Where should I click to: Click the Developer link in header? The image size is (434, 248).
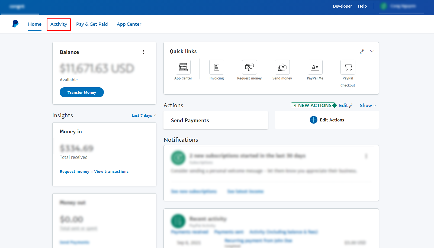pyautogui.click(x=342, y=6)
